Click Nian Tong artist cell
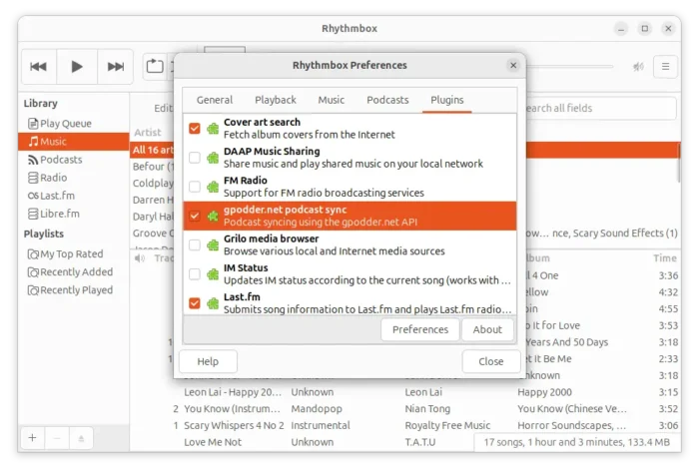Viewport: 699px width, 472px height. tap(427, 409)
